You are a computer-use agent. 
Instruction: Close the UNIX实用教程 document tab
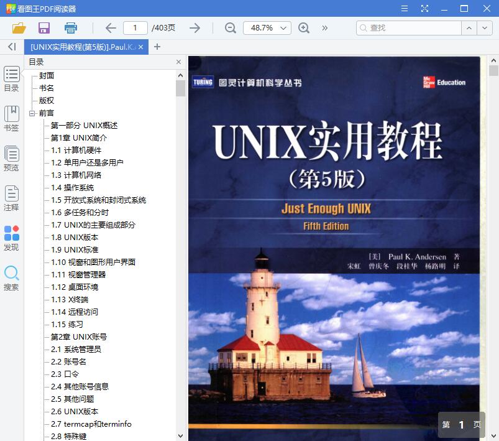pos(140,47)
